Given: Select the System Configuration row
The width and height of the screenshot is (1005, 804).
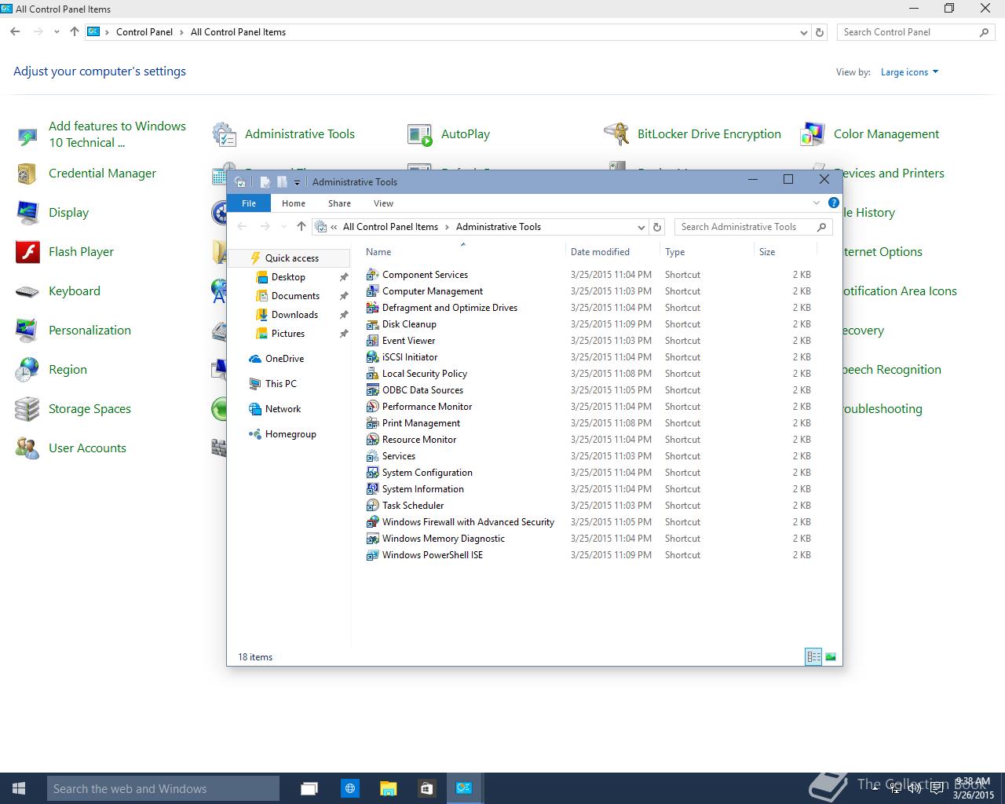Looking at the screenshot, I should (589, 473).
